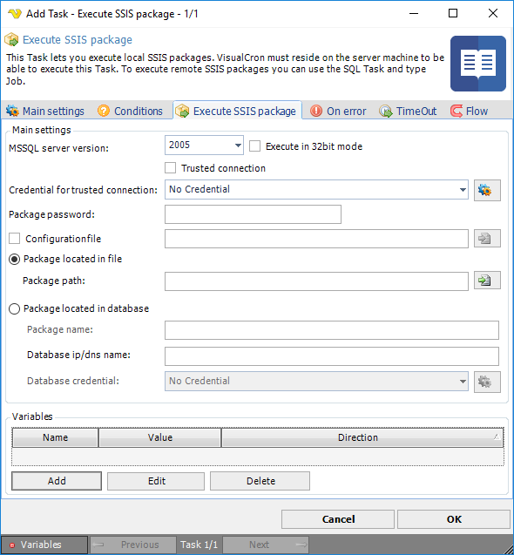This screenshot has width=514, height=555.
Task: Open credential manager beside the trusted connection dropdown
Action: coord(487,191)
